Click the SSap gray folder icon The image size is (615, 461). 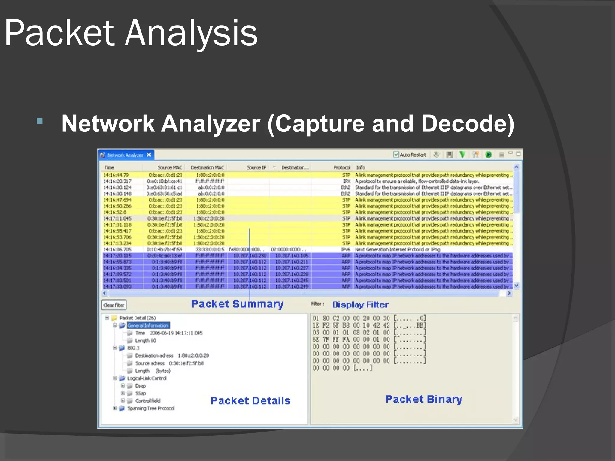click(x=130, y=393)
